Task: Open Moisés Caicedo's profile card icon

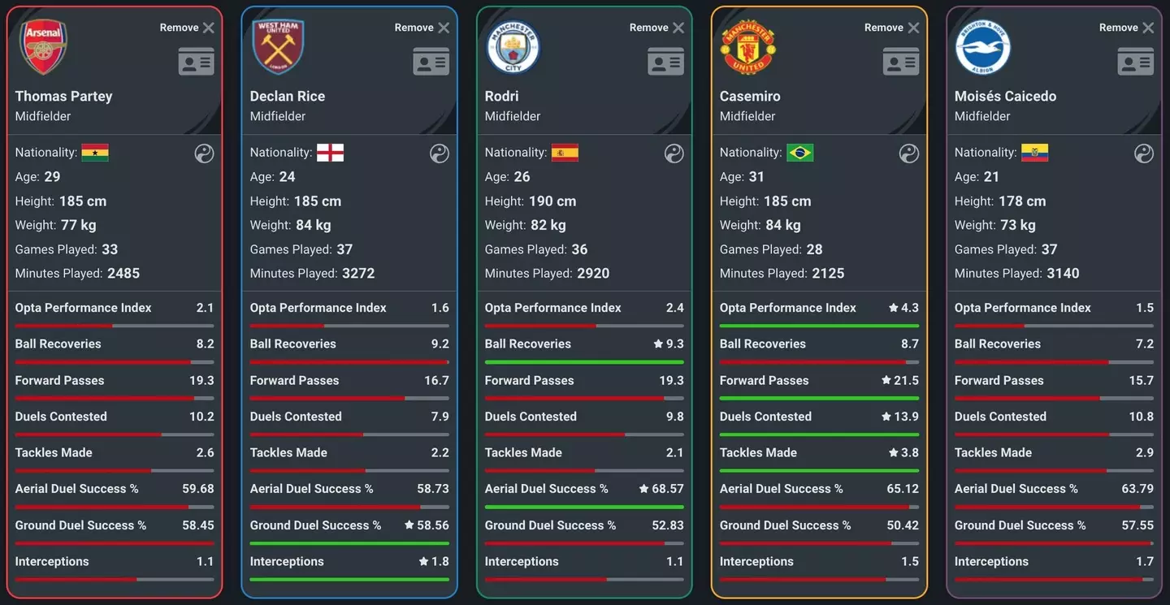Action: (1135, 62)
